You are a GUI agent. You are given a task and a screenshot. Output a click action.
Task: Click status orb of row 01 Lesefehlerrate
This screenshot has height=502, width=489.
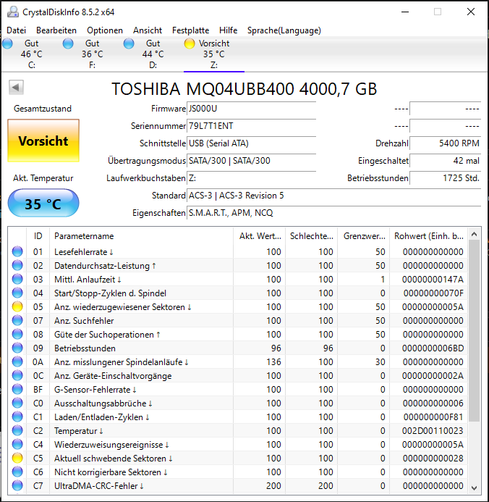click(17, 251)
